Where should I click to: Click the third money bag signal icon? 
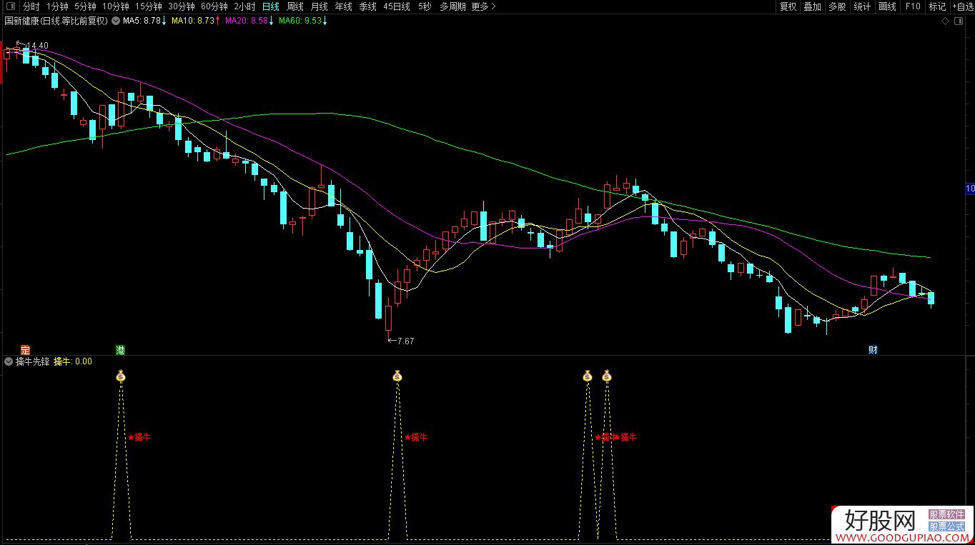click(588, 376)
